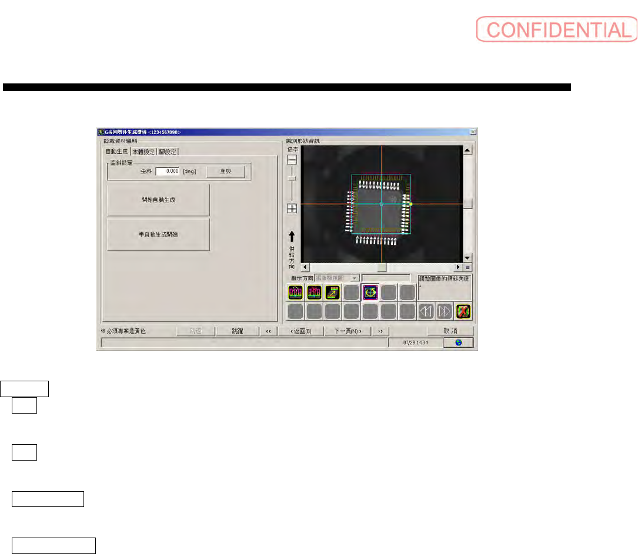Click the image view scroll-right arrow

[459, 267]
